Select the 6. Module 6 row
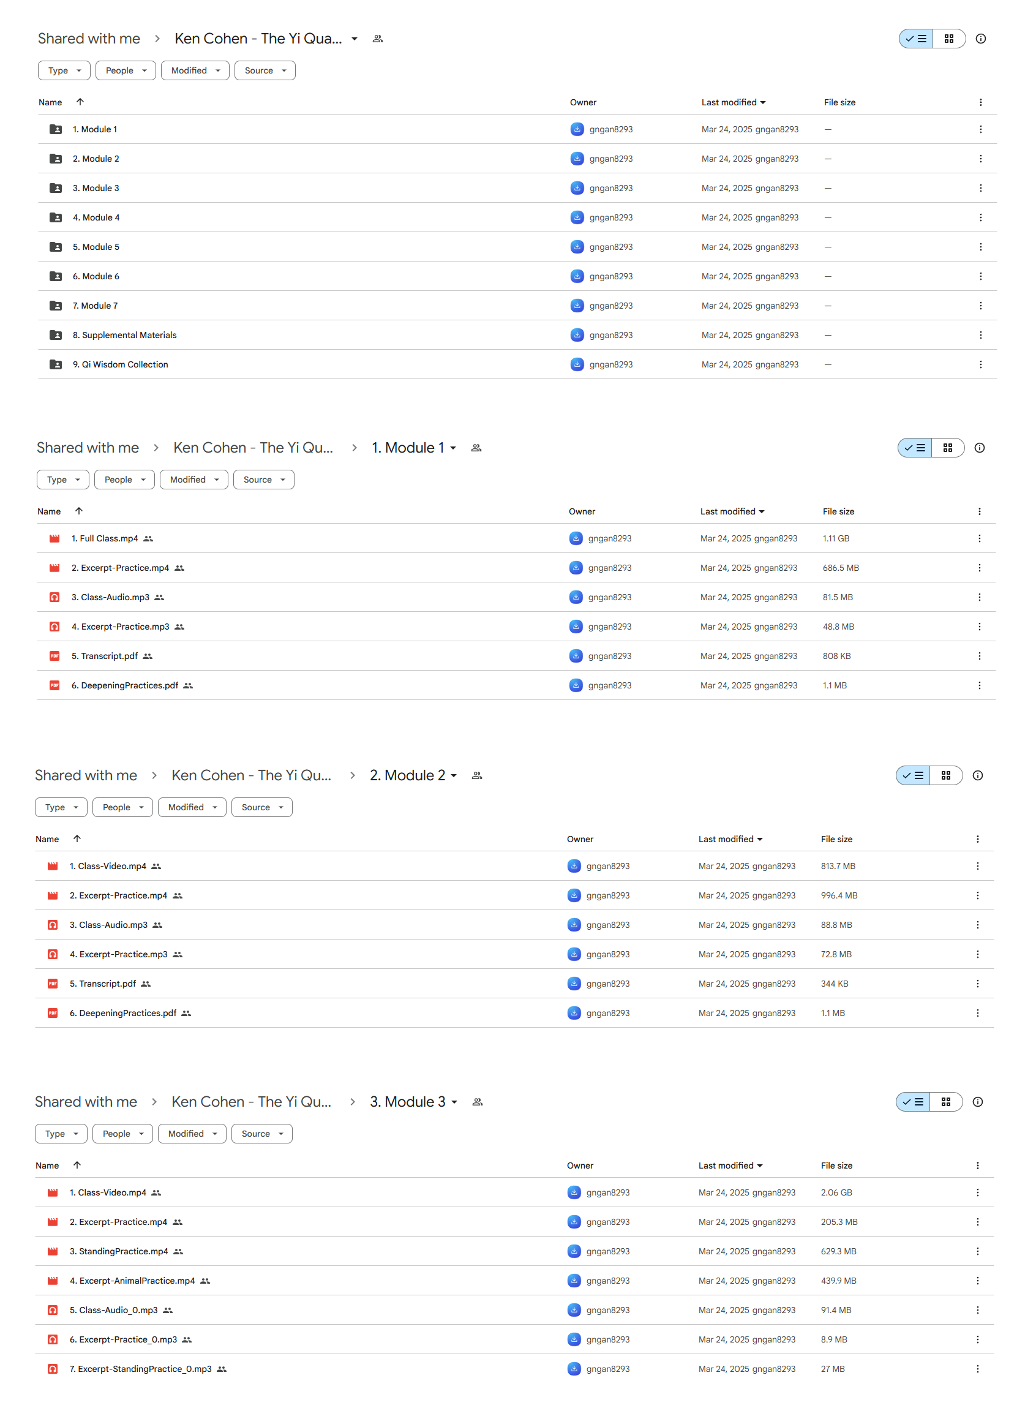The height and width of the screenshot is (1416, 1036). [x=517, y=277]
